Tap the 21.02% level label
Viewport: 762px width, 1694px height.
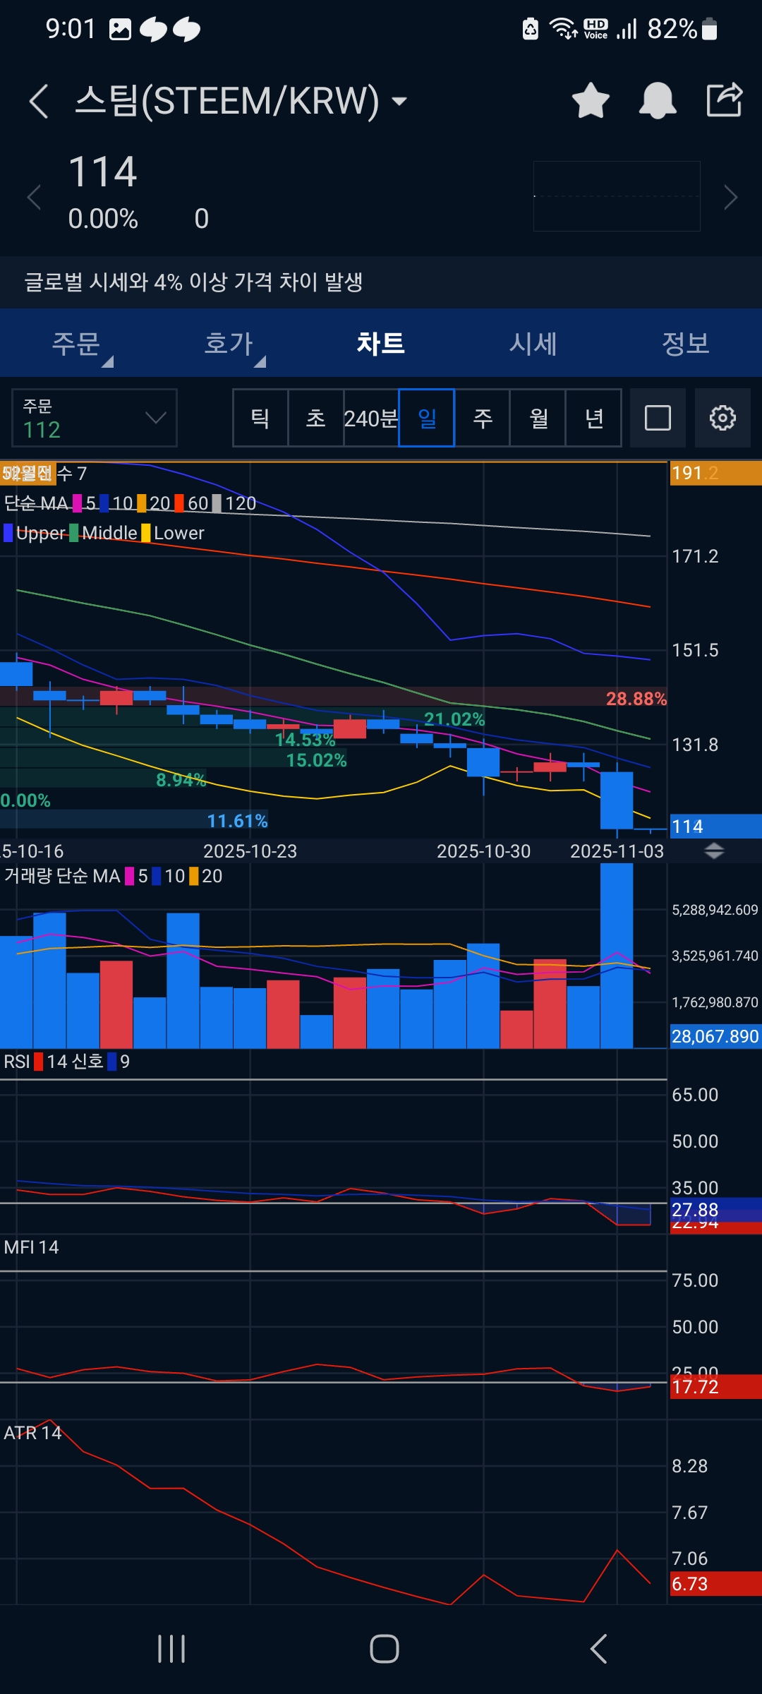454,719
